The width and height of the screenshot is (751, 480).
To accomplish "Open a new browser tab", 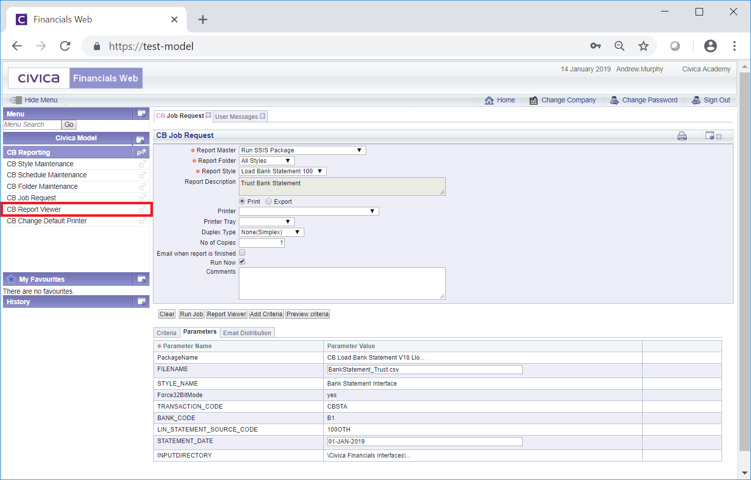I will 202,19.
